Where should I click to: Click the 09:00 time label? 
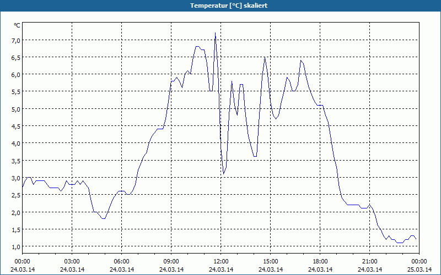coord(171,262)
